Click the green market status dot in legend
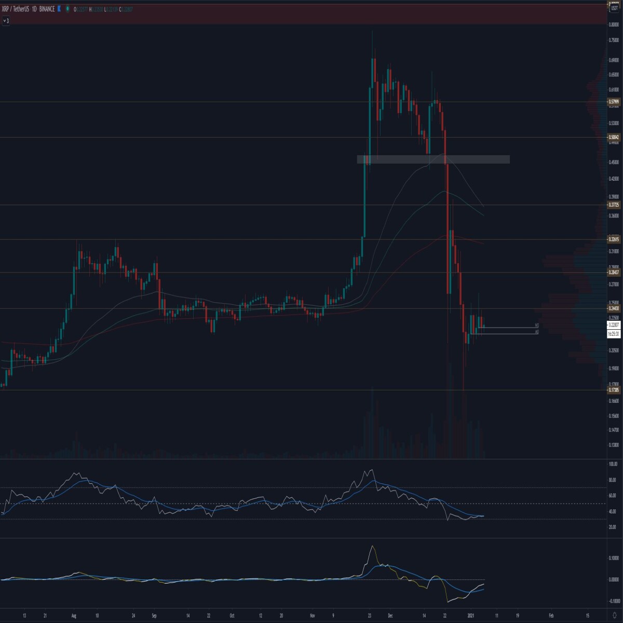 pyautogui.click(x=68, y=9)
